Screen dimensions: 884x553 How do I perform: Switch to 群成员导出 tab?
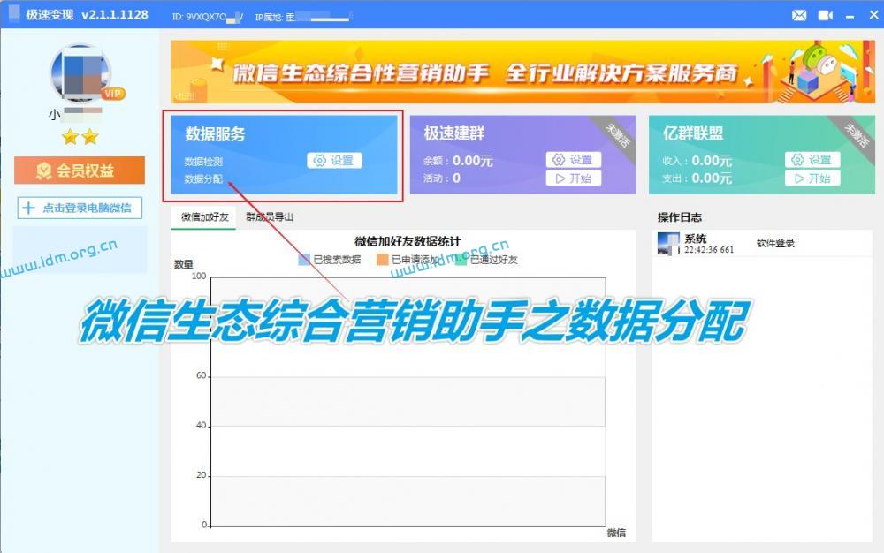[270, 217]
